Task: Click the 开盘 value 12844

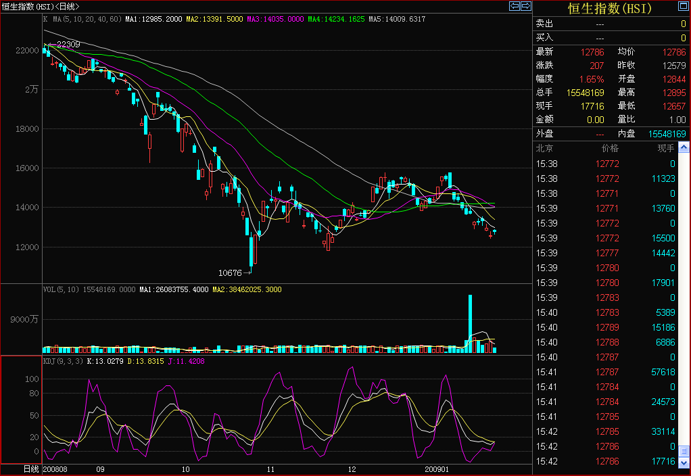Action: pos(674,79)
